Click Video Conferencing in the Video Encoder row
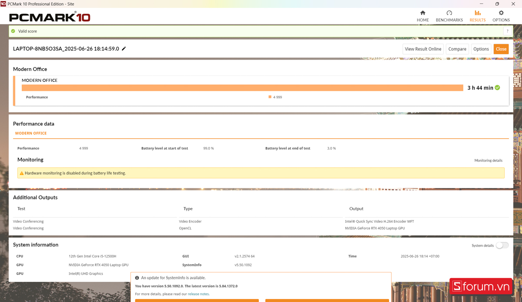Viewport: 522px width, 302px height. tap(28, 221)
